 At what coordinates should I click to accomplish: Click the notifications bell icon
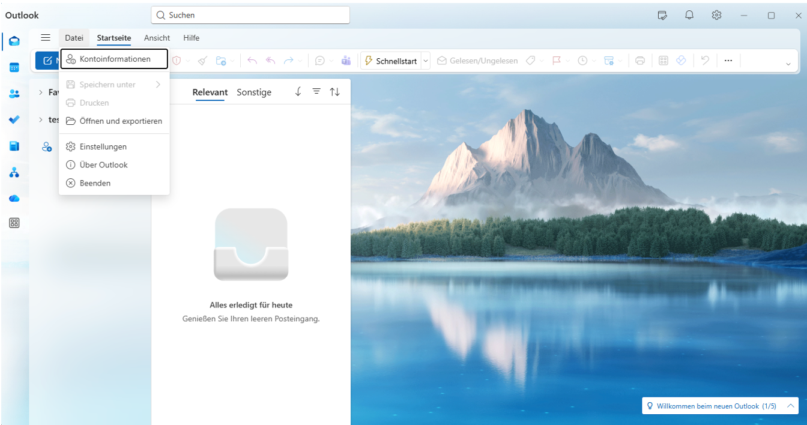[689, 15]
